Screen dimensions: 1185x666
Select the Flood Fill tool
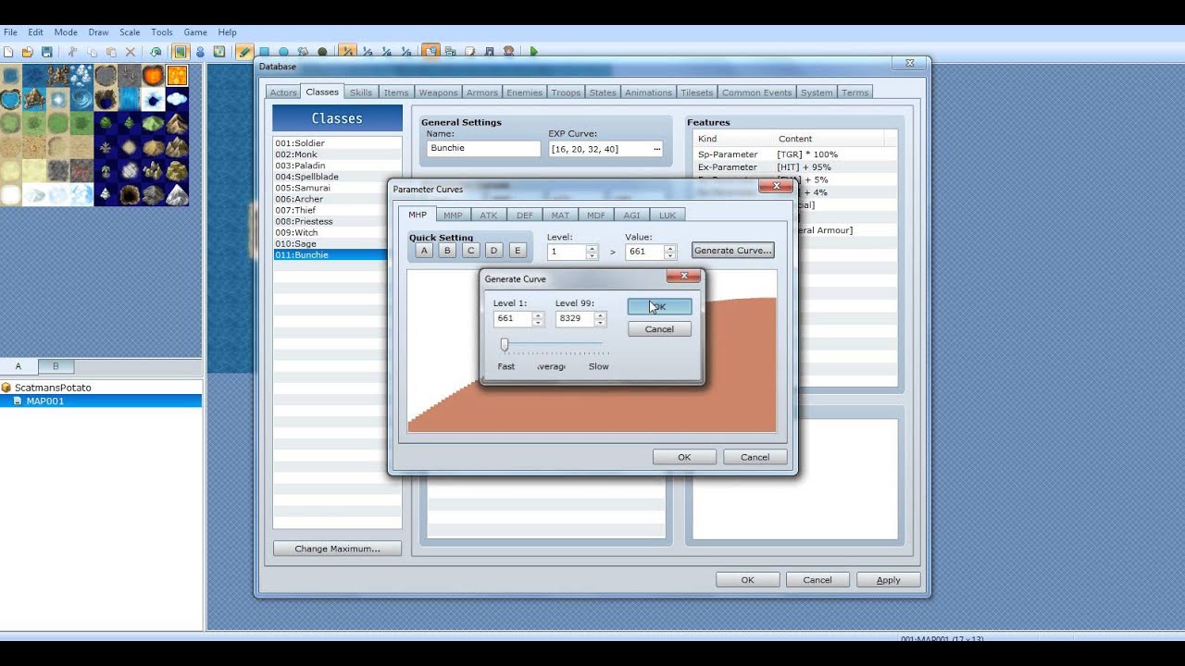pyautogui.click(x=303, y=52)
